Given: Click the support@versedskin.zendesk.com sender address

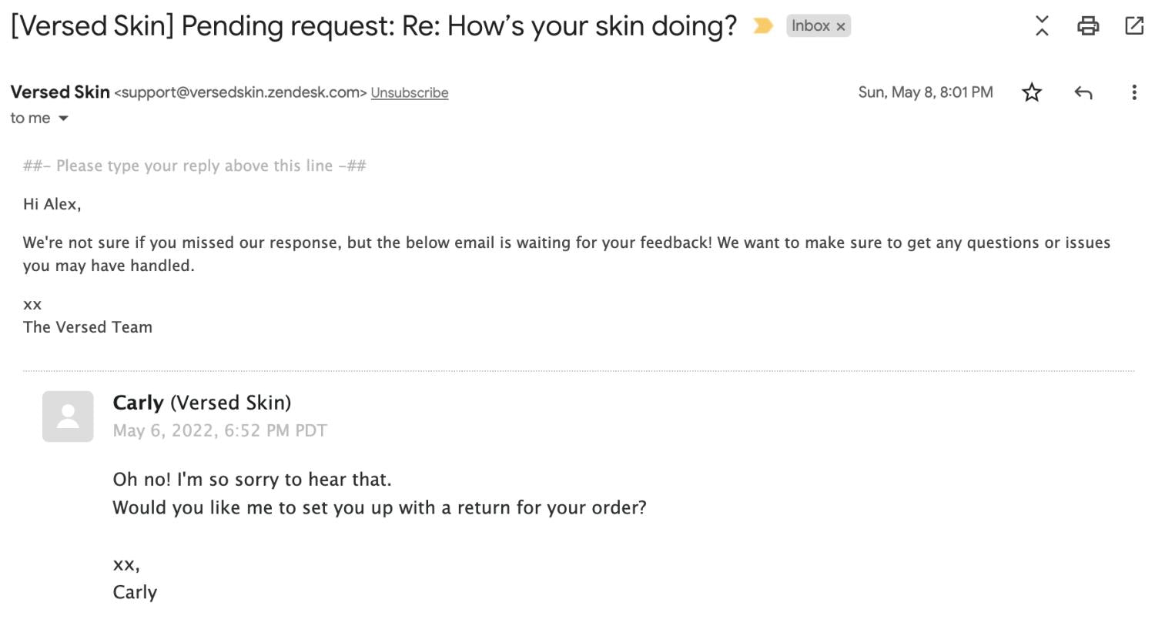Looking at the screenshot, I should tap(240, 93).
